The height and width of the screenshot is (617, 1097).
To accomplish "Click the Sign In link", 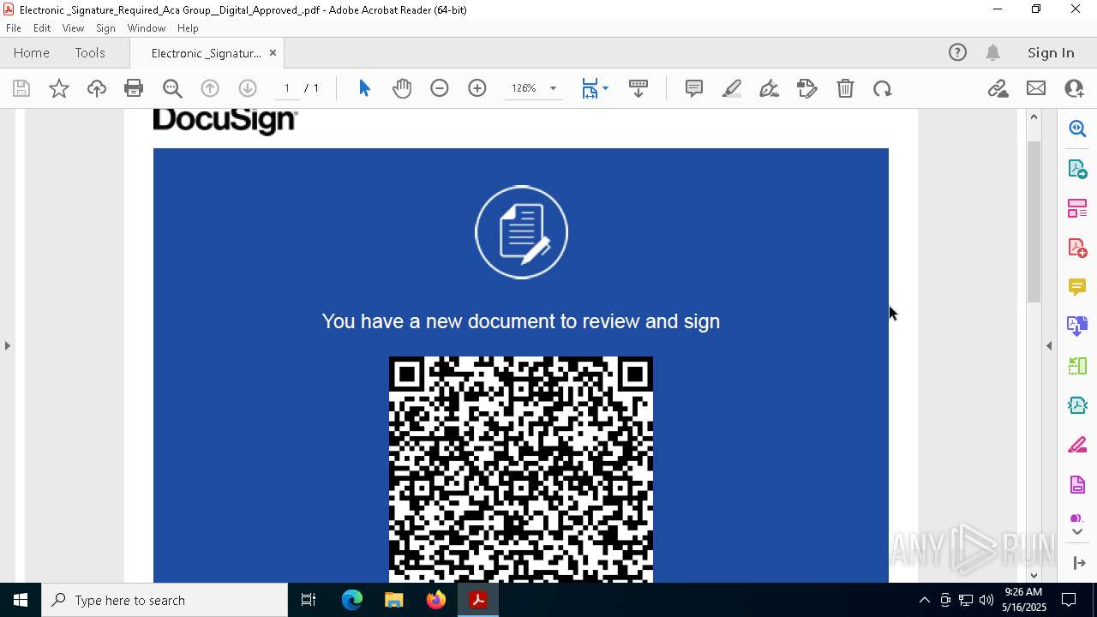I will tap(1051, 53).
